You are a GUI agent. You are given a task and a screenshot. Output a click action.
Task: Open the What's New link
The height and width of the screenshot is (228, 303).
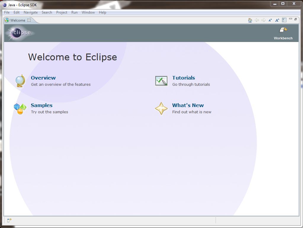click(x=188, y=105)
